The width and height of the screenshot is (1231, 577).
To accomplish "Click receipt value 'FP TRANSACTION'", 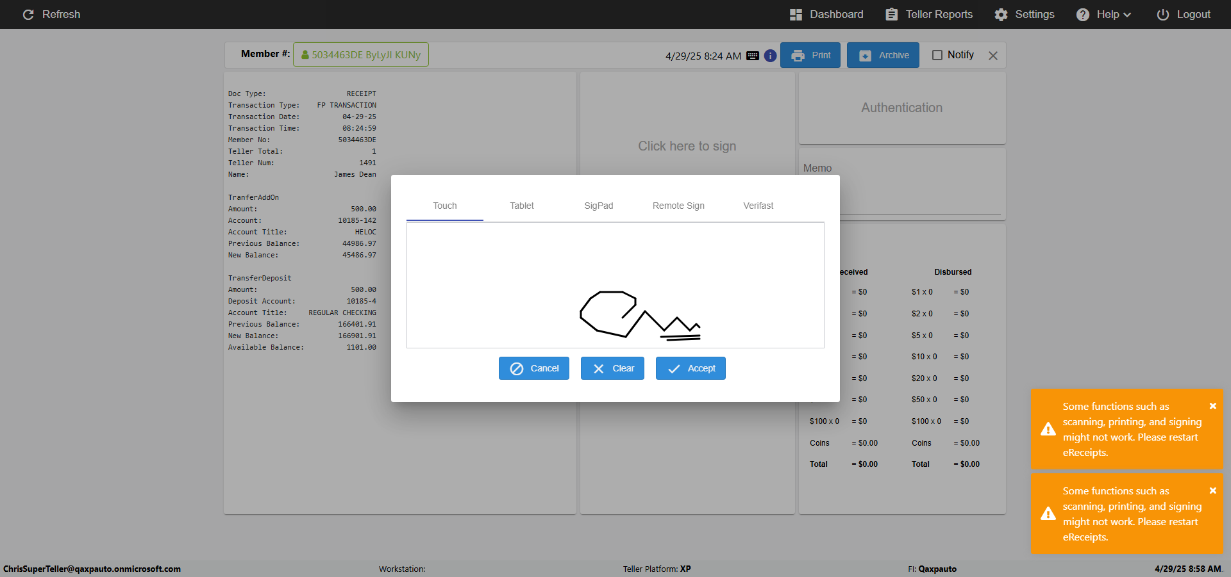I will [x=346, y=105].
